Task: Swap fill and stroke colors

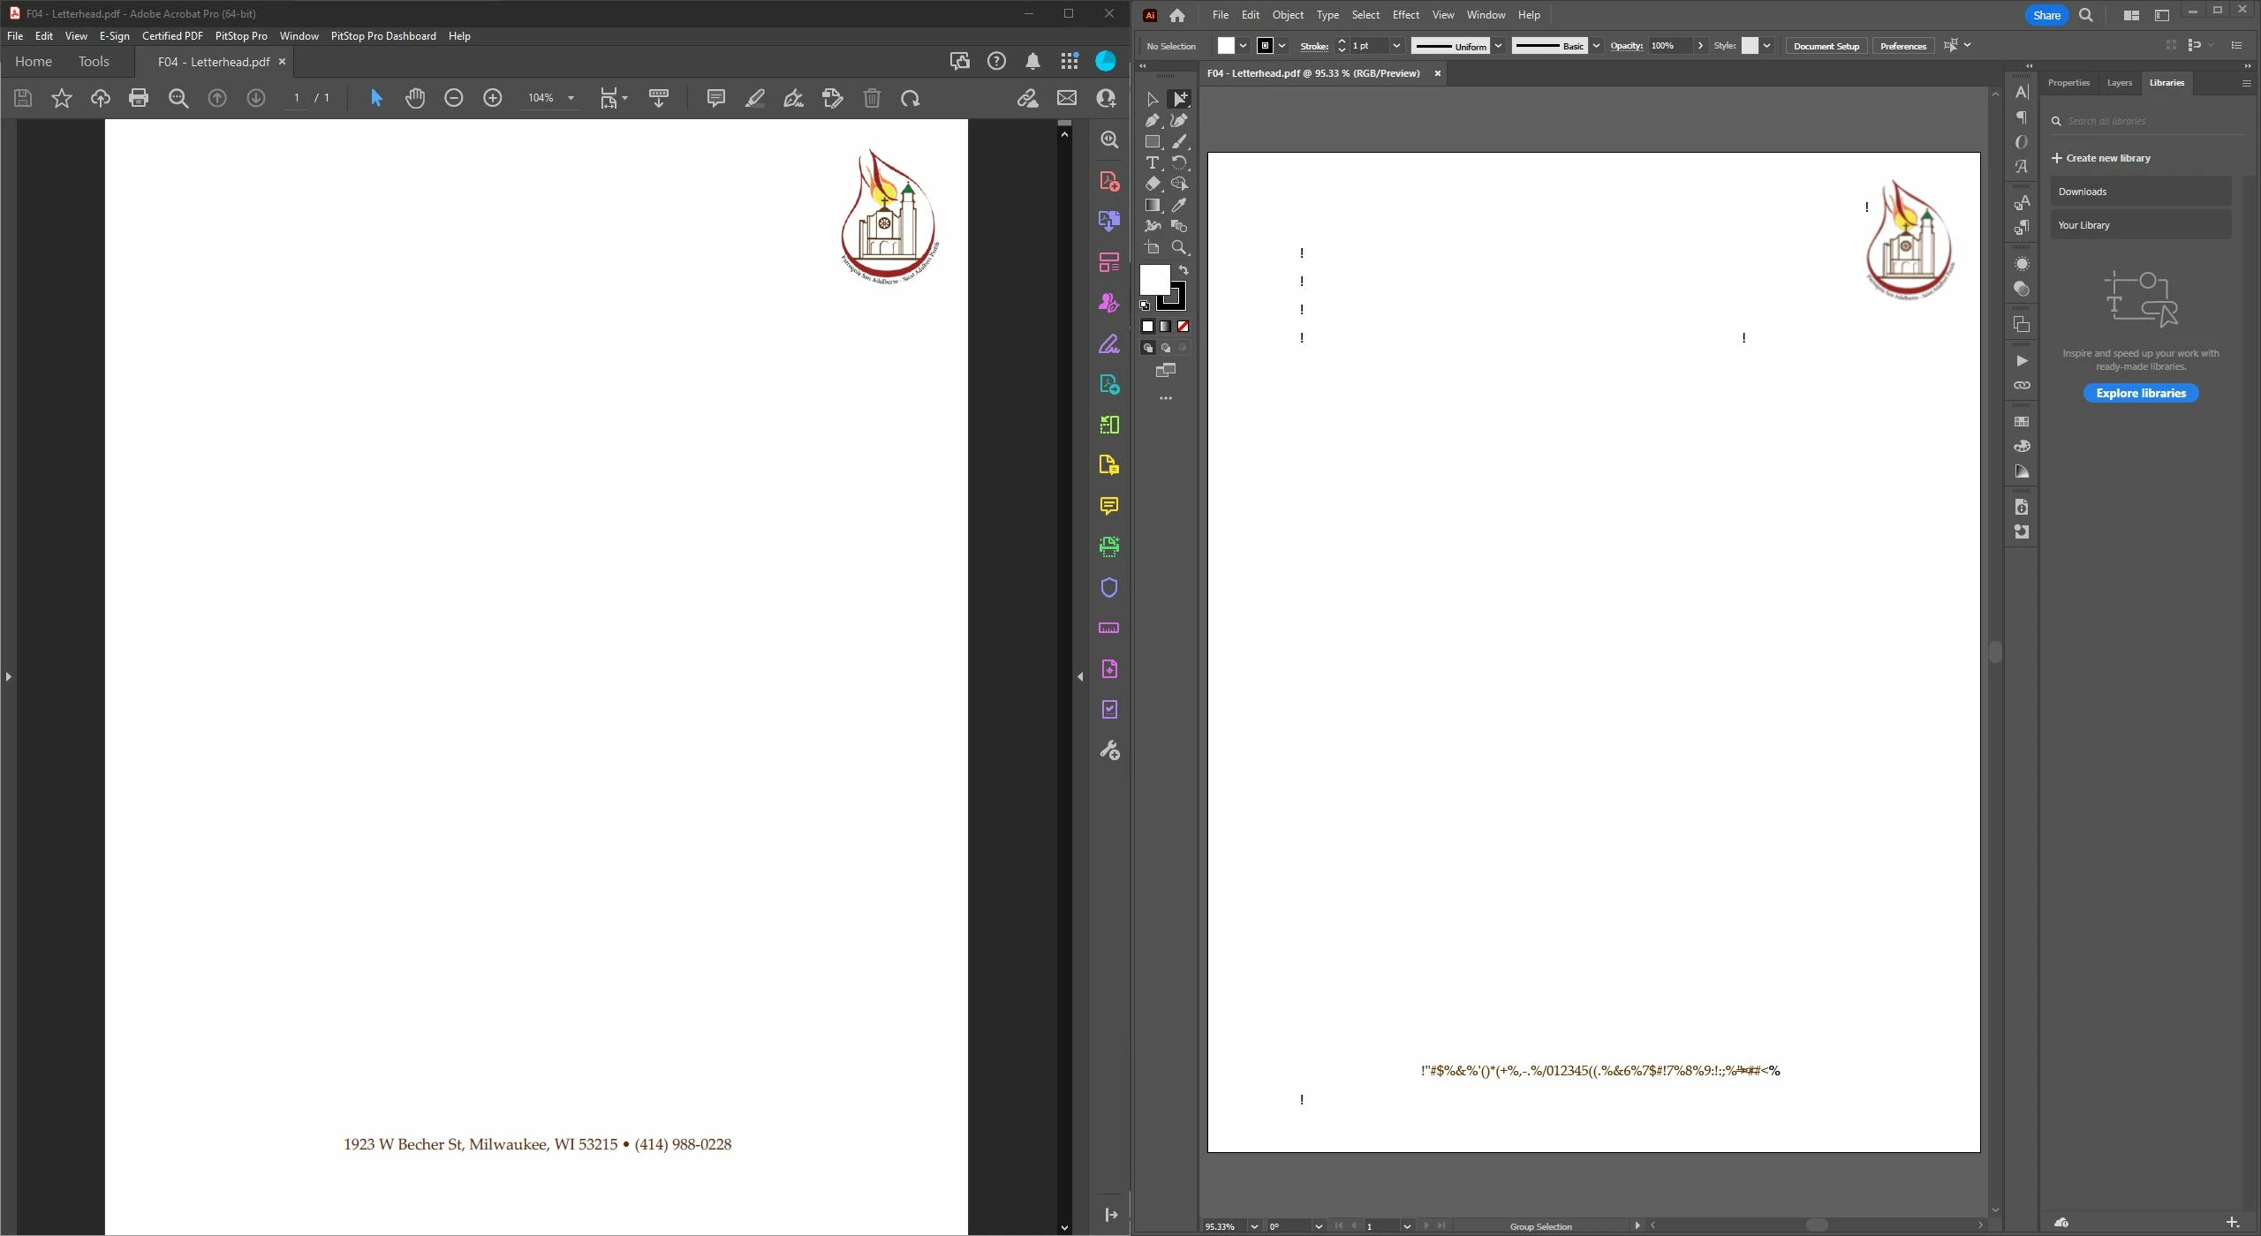Action: 1183,270
